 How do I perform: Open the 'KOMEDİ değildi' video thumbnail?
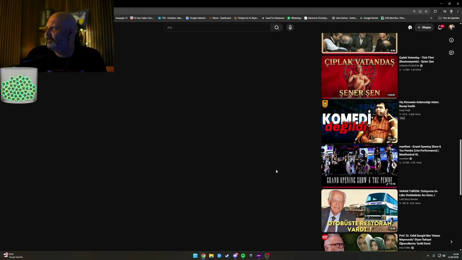(359, 121)
